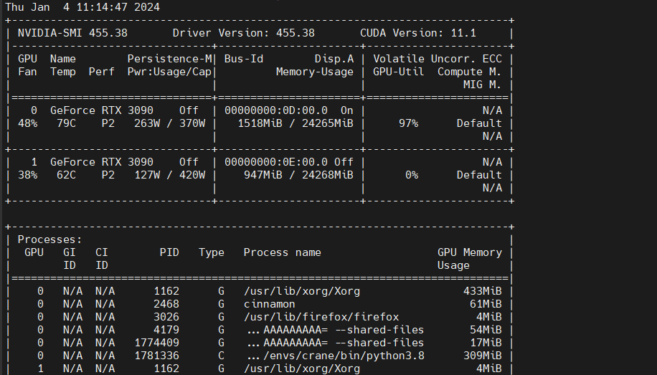
Task: Select GPU 1 temperature 62C
Action: tap(66, 175)
